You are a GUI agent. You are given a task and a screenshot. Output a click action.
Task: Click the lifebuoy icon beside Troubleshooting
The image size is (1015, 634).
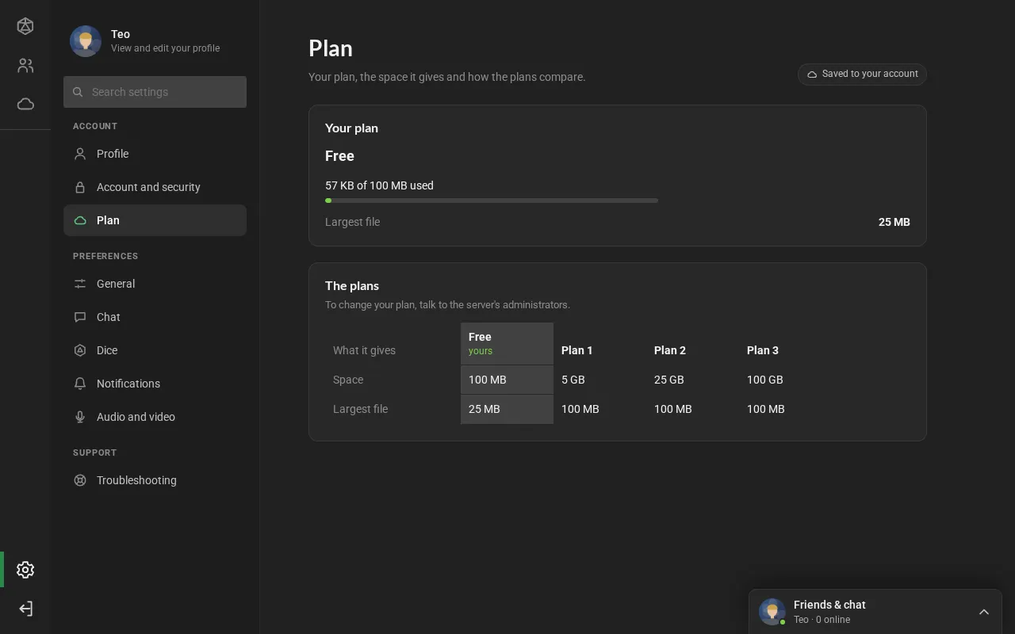tap(80, 480)
